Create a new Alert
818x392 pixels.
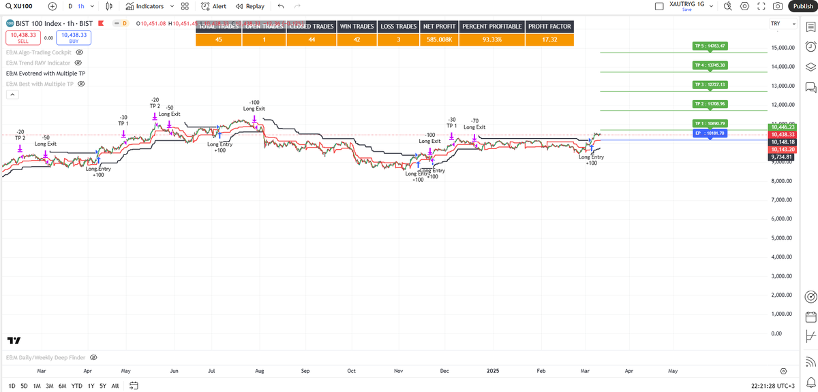pos(215,6)
